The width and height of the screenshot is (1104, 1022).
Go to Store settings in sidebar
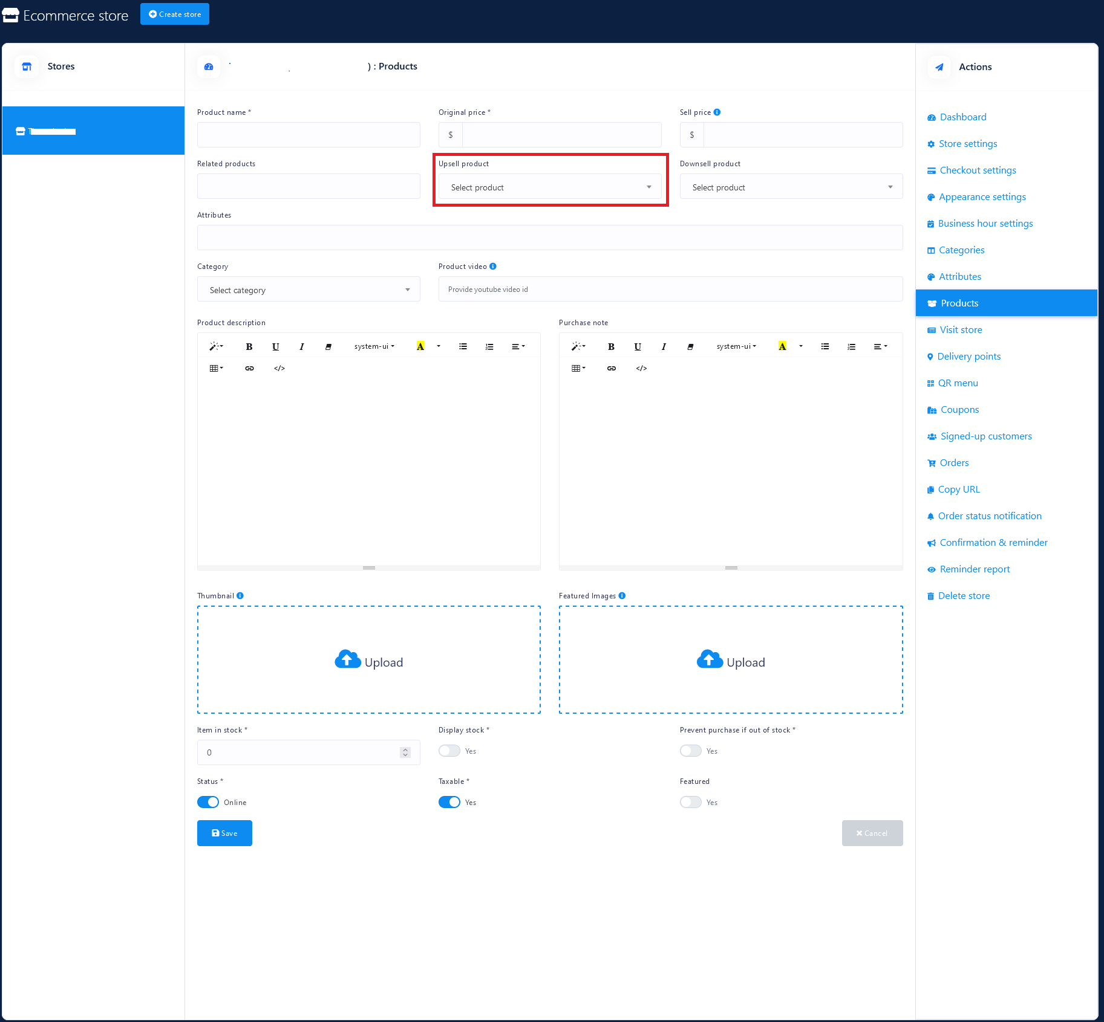(x=967, y=144)
